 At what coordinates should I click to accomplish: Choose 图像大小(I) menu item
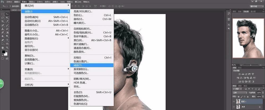pos(45,30)
